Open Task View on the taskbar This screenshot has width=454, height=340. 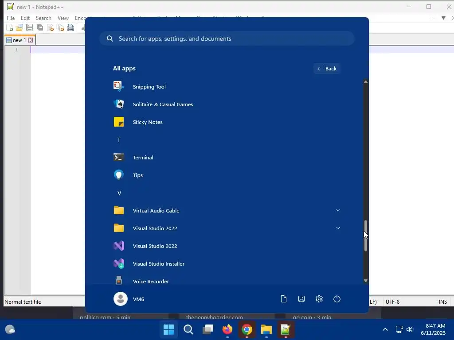[x=207, y=329]
